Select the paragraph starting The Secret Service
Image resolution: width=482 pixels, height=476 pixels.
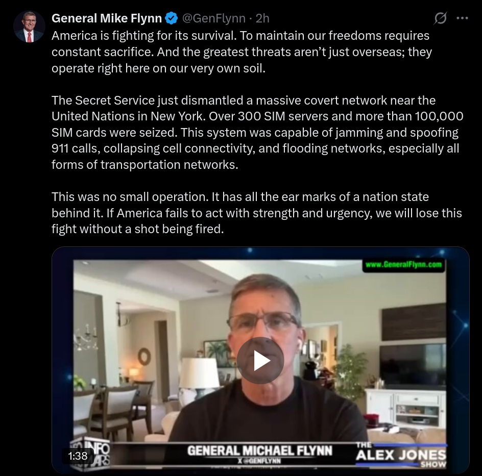click(x=257, y=132)
